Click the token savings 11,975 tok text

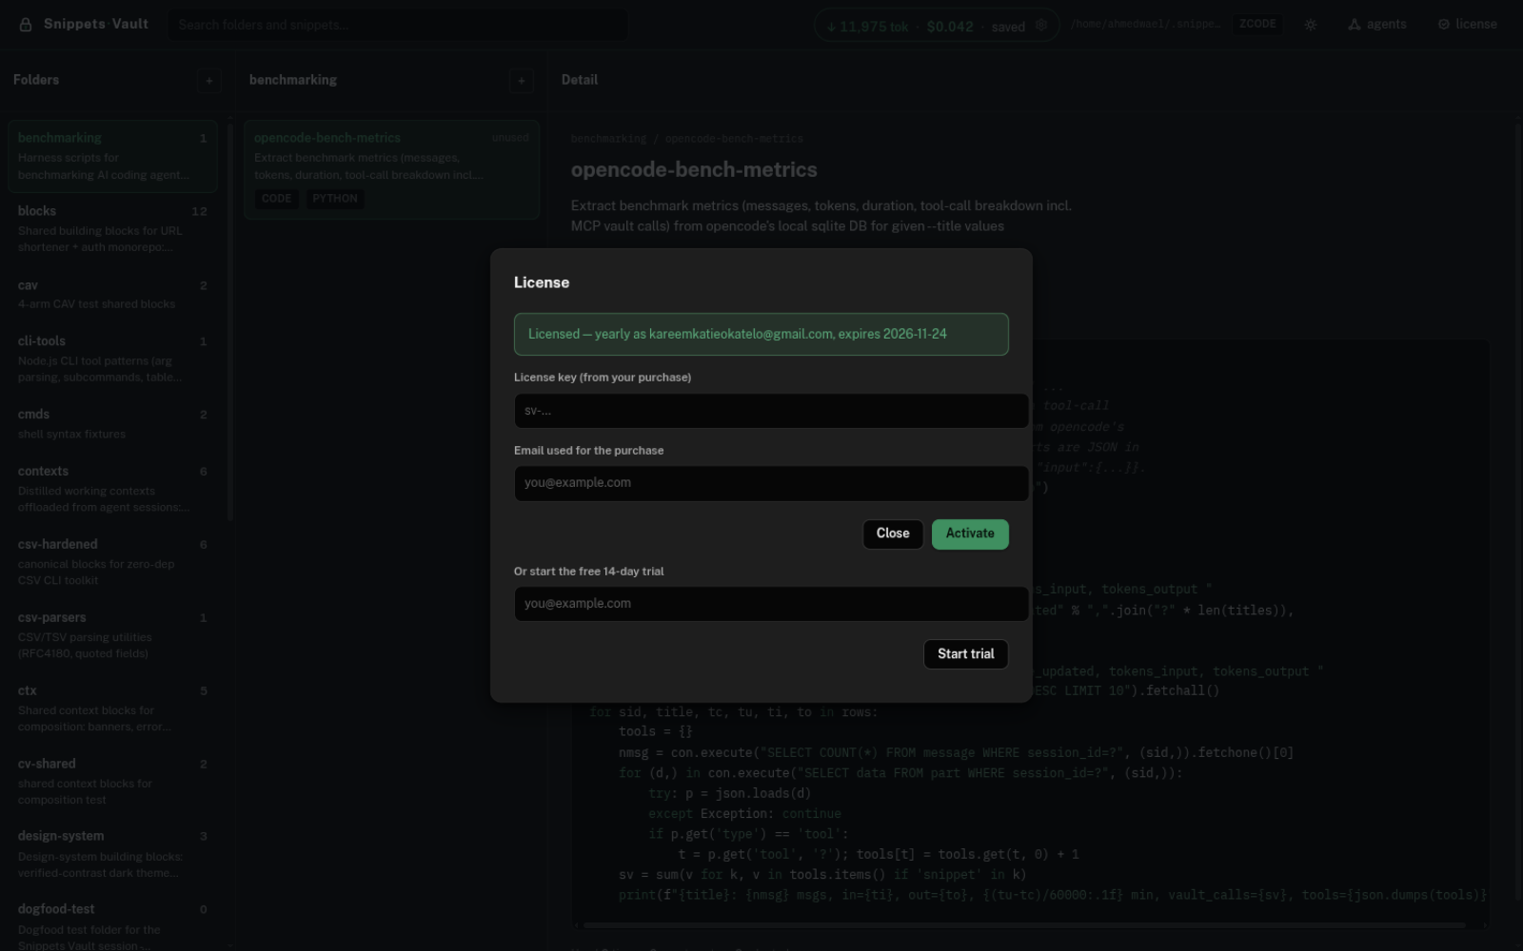[x=866, y=27]
